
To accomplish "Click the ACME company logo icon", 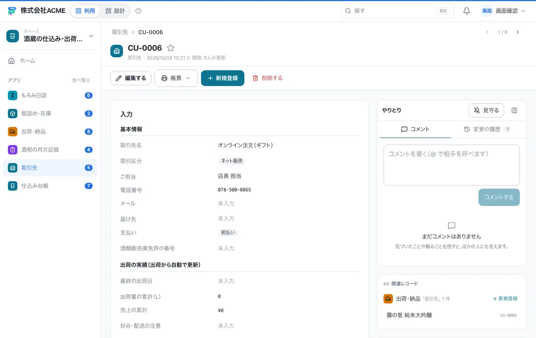I will tap(12, 11).
